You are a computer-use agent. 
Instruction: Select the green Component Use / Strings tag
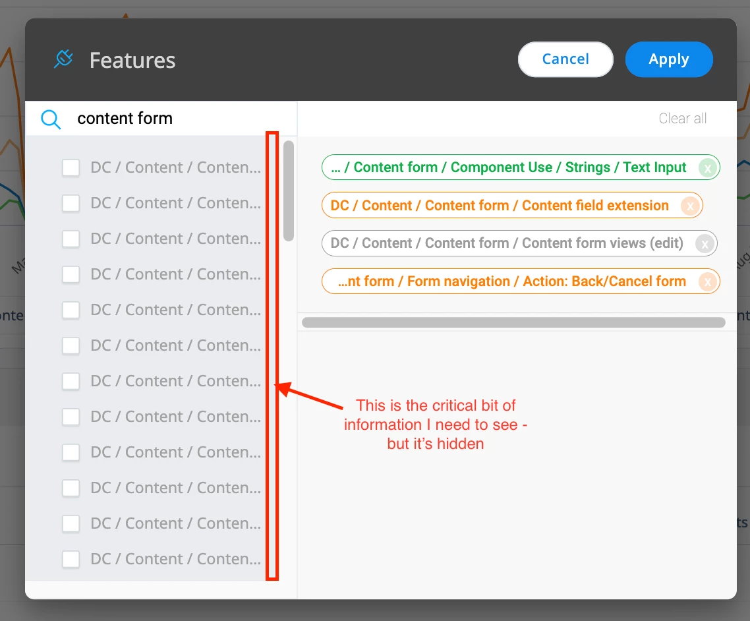tap(510, 167)
